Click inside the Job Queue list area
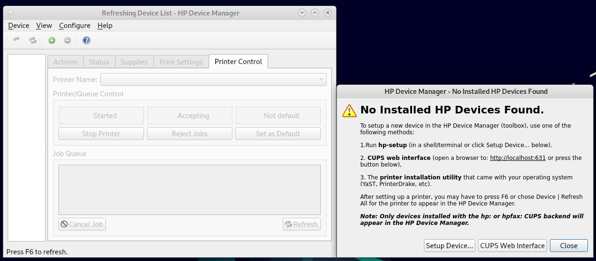Viewport: 596px width, 261px height. [x=190, y=190]
